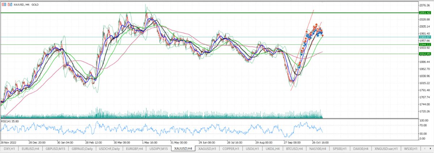Select the GBPAUD,Daily chart tab
434x153 pixels.
click(x=82, y=149)
